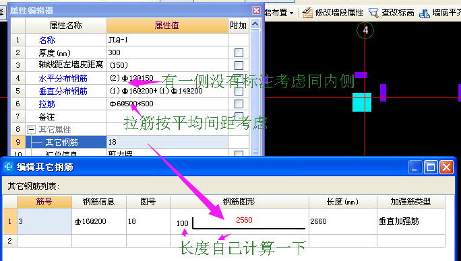Click axis bubble number 4

(365, 30)
